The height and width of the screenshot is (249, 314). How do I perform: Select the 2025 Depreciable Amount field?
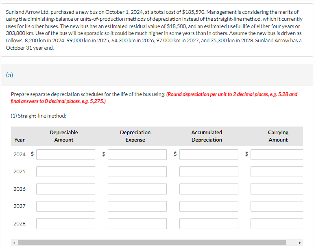[x=65, y=172]
